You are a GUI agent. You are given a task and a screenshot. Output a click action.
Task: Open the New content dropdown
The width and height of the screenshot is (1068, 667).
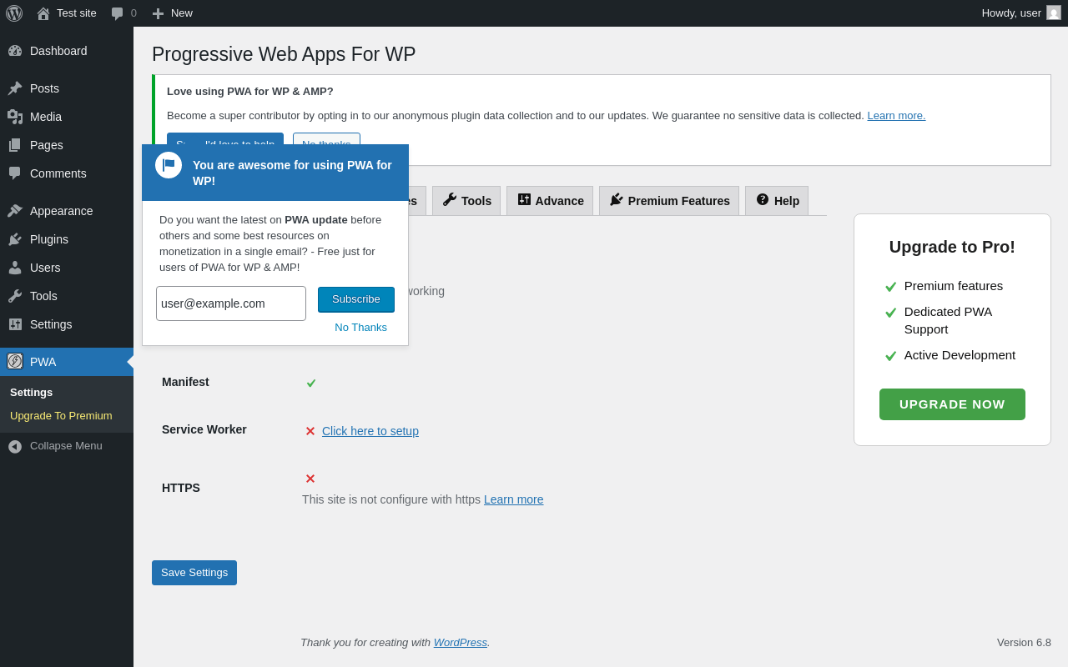[x=172, y=13]
